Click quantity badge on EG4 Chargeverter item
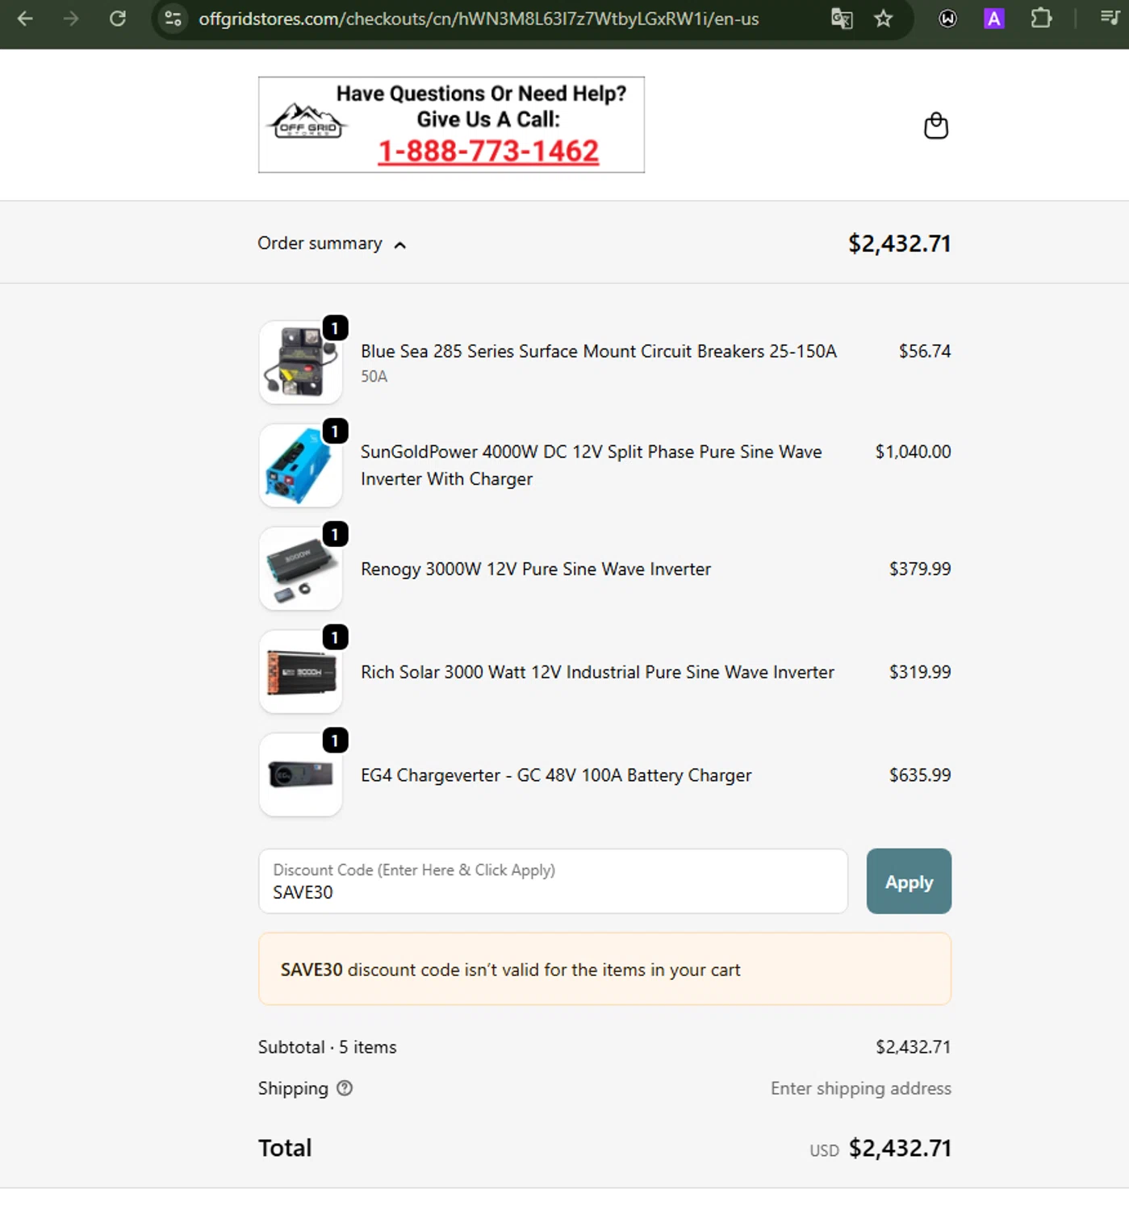Screen dimensions: 1129x1210 tap(335, 741)
